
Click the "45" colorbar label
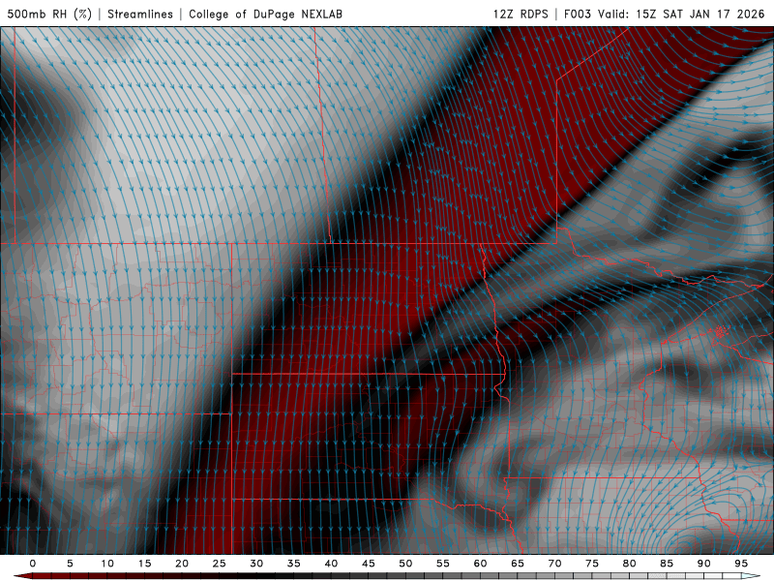click(x=368, y=564)
